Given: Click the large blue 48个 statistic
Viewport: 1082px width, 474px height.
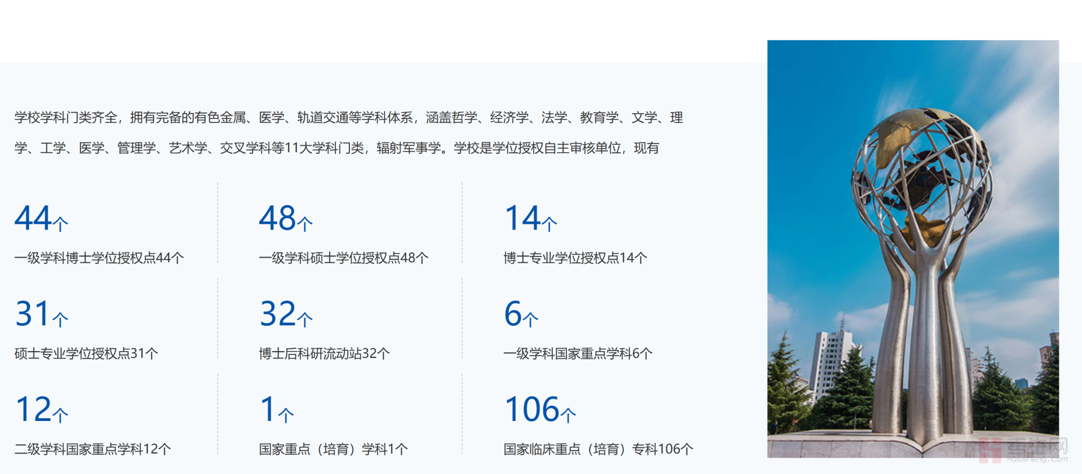Looking at the screenshot, I should click(x=286, y=219).
